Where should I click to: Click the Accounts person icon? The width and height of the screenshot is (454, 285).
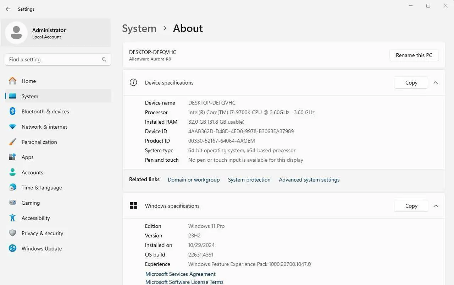12,172
